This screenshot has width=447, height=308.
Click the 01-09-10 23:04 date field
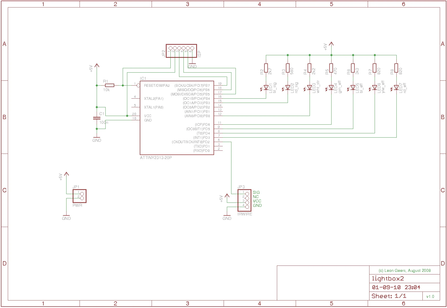[396, 287]
